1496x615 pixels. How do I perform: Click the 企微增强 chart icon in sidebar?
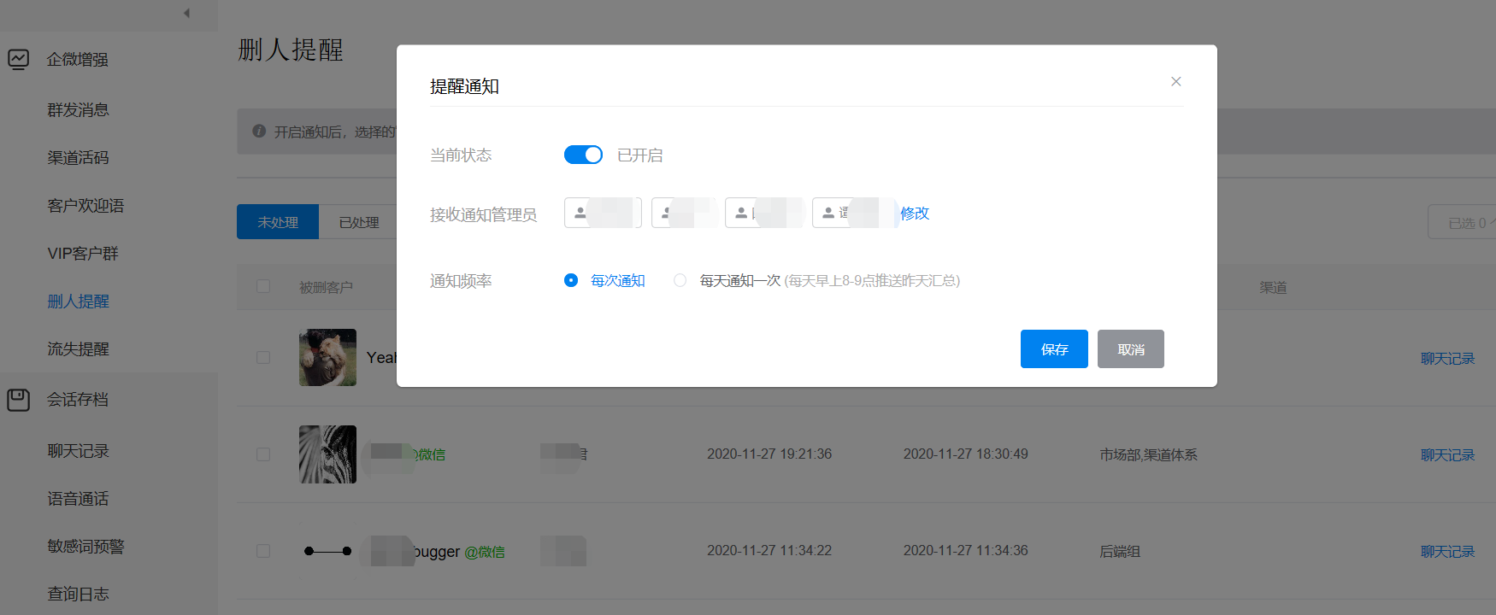click(19, 59)
